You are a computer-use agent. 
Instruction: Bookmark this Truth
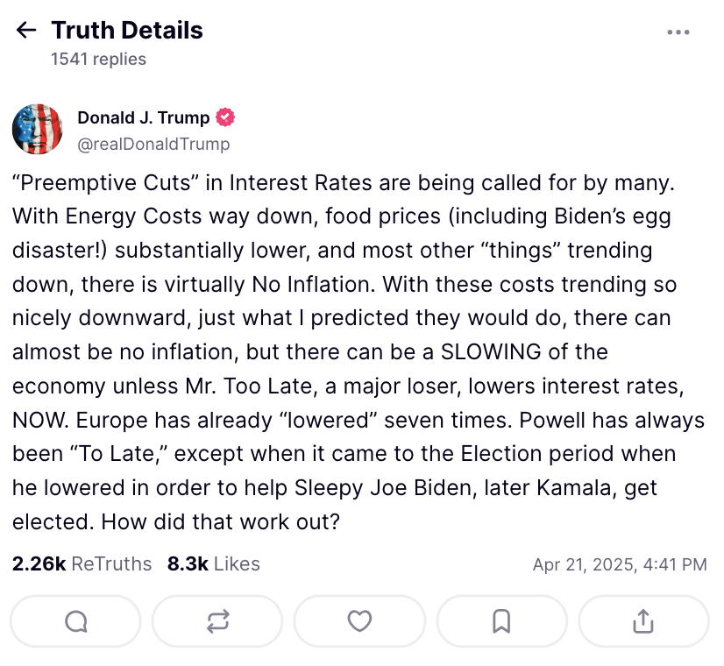coord(501,621)
